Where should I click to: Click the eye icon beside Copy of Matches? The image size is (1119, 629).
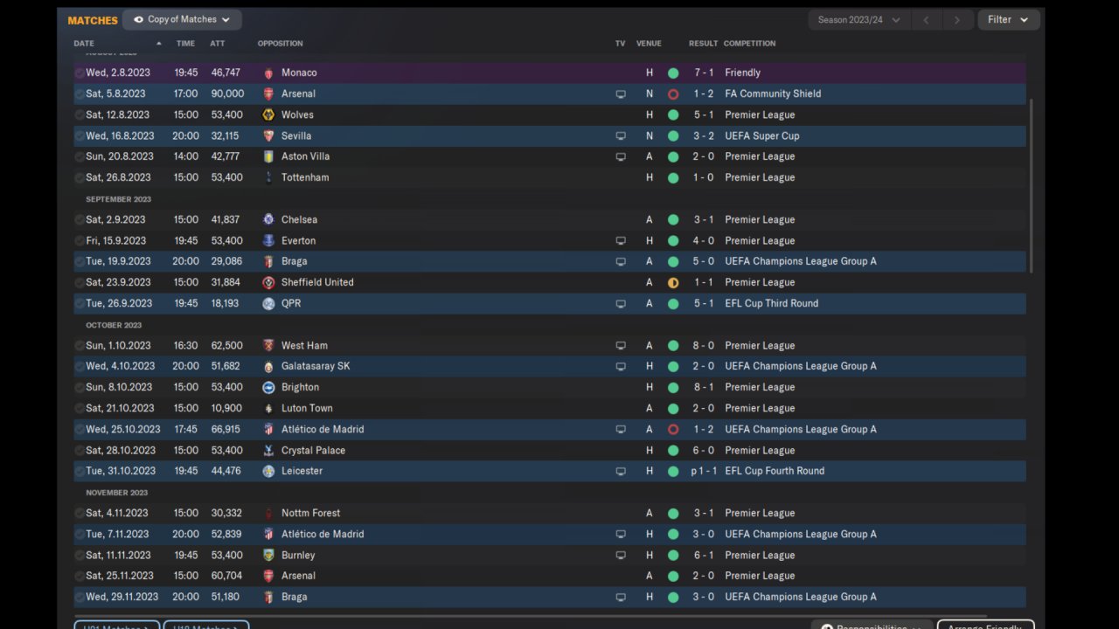pos(138,19)
